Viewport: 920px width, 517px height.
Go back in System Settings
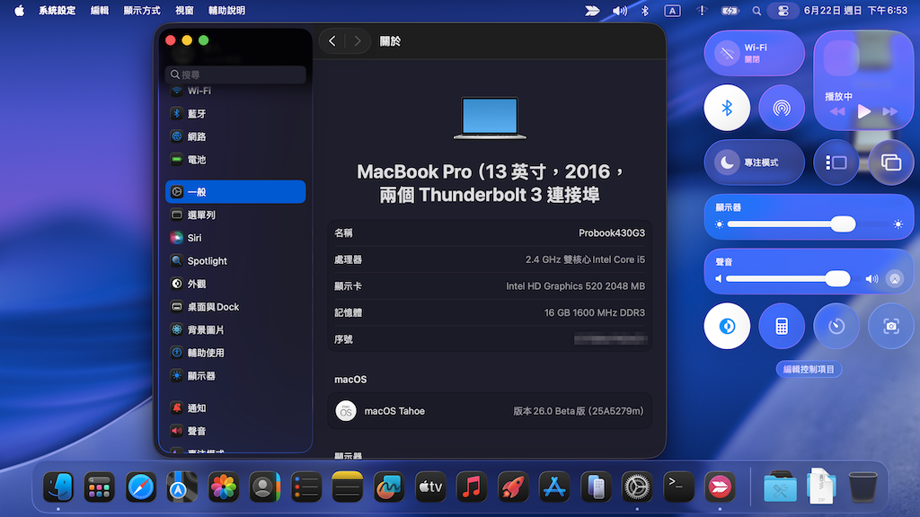(x=332, y=41)
